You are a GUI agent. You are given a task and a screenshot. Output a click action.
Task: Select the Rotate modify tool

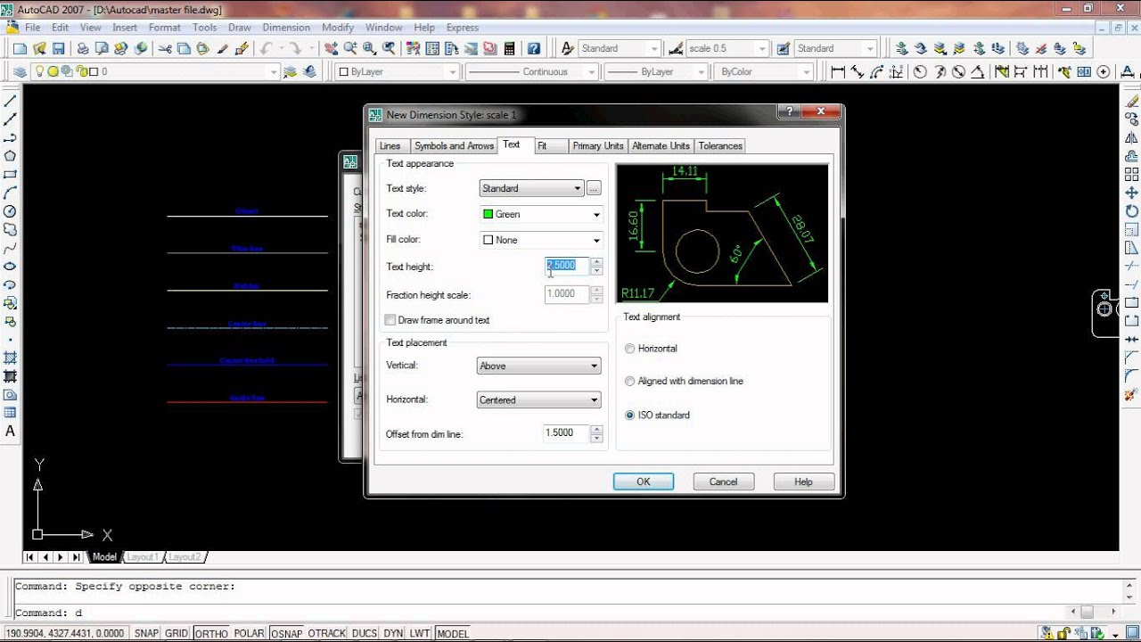coord(1132,211)
